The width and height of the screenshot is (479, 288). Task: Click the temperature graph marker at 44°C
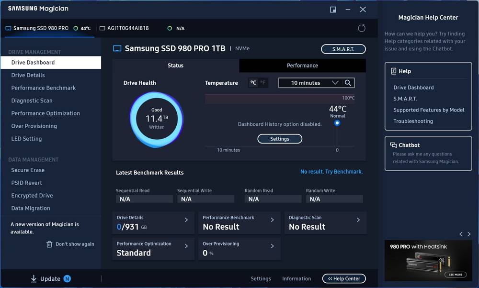[x=337, y=123]
